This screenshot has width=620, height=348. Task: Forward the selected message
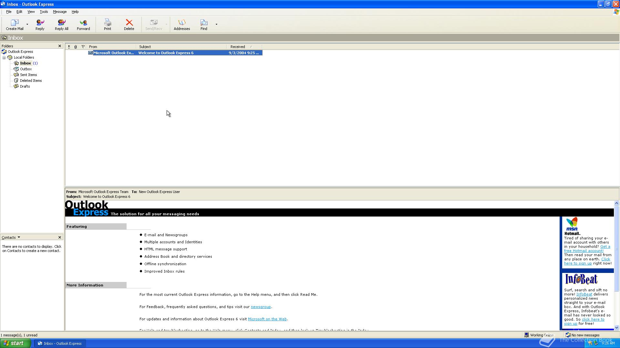[83, 24]
